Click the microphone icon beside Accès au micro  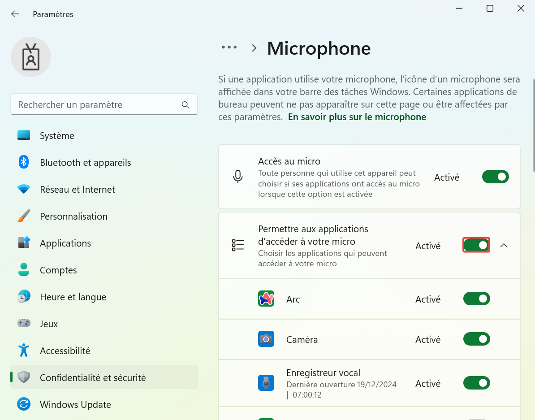(x=238, y=177)
